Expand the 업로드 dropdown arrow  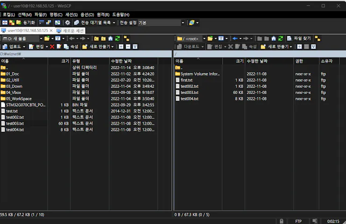24,47
